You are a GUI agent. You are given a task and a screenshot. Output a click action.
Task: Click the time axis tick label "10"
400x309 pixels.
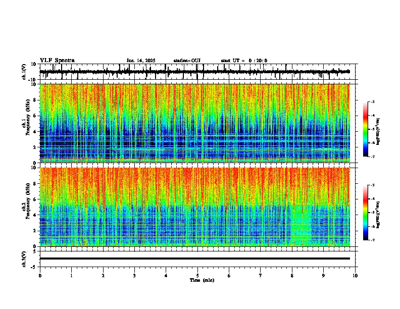355,276
